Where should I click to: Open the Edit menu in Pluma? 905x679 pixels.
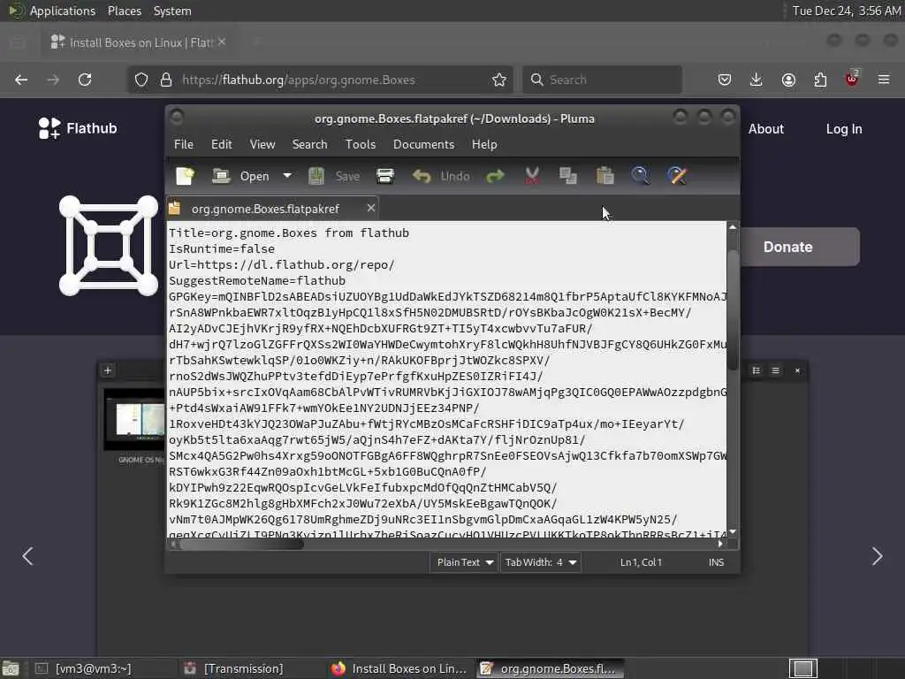click(x=222, y=144)
